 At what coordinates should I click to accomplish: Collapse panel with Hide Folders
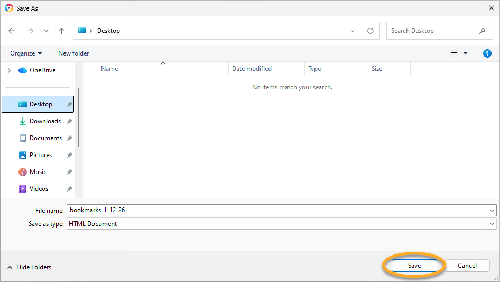pos(29,267)
